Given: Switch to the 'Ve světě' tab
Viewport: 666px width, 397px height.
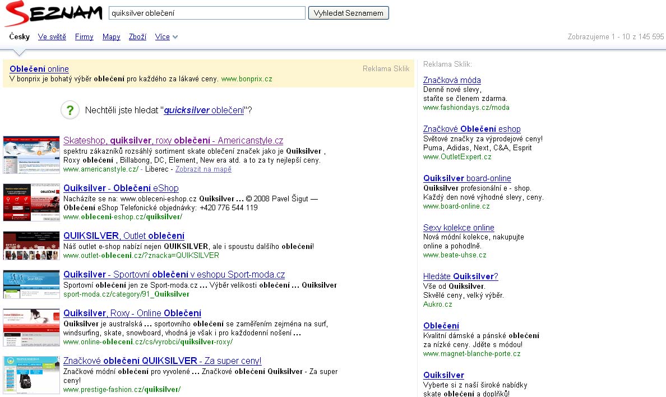Looking at the screenshot, I should pos(52,36).
